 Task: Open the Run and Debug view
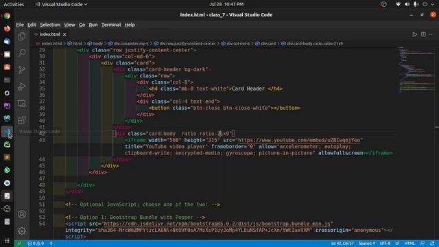click(22, 86)
